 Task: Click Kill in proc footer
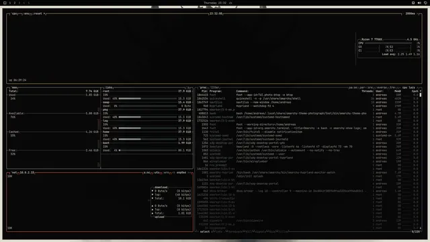(249, 231)
